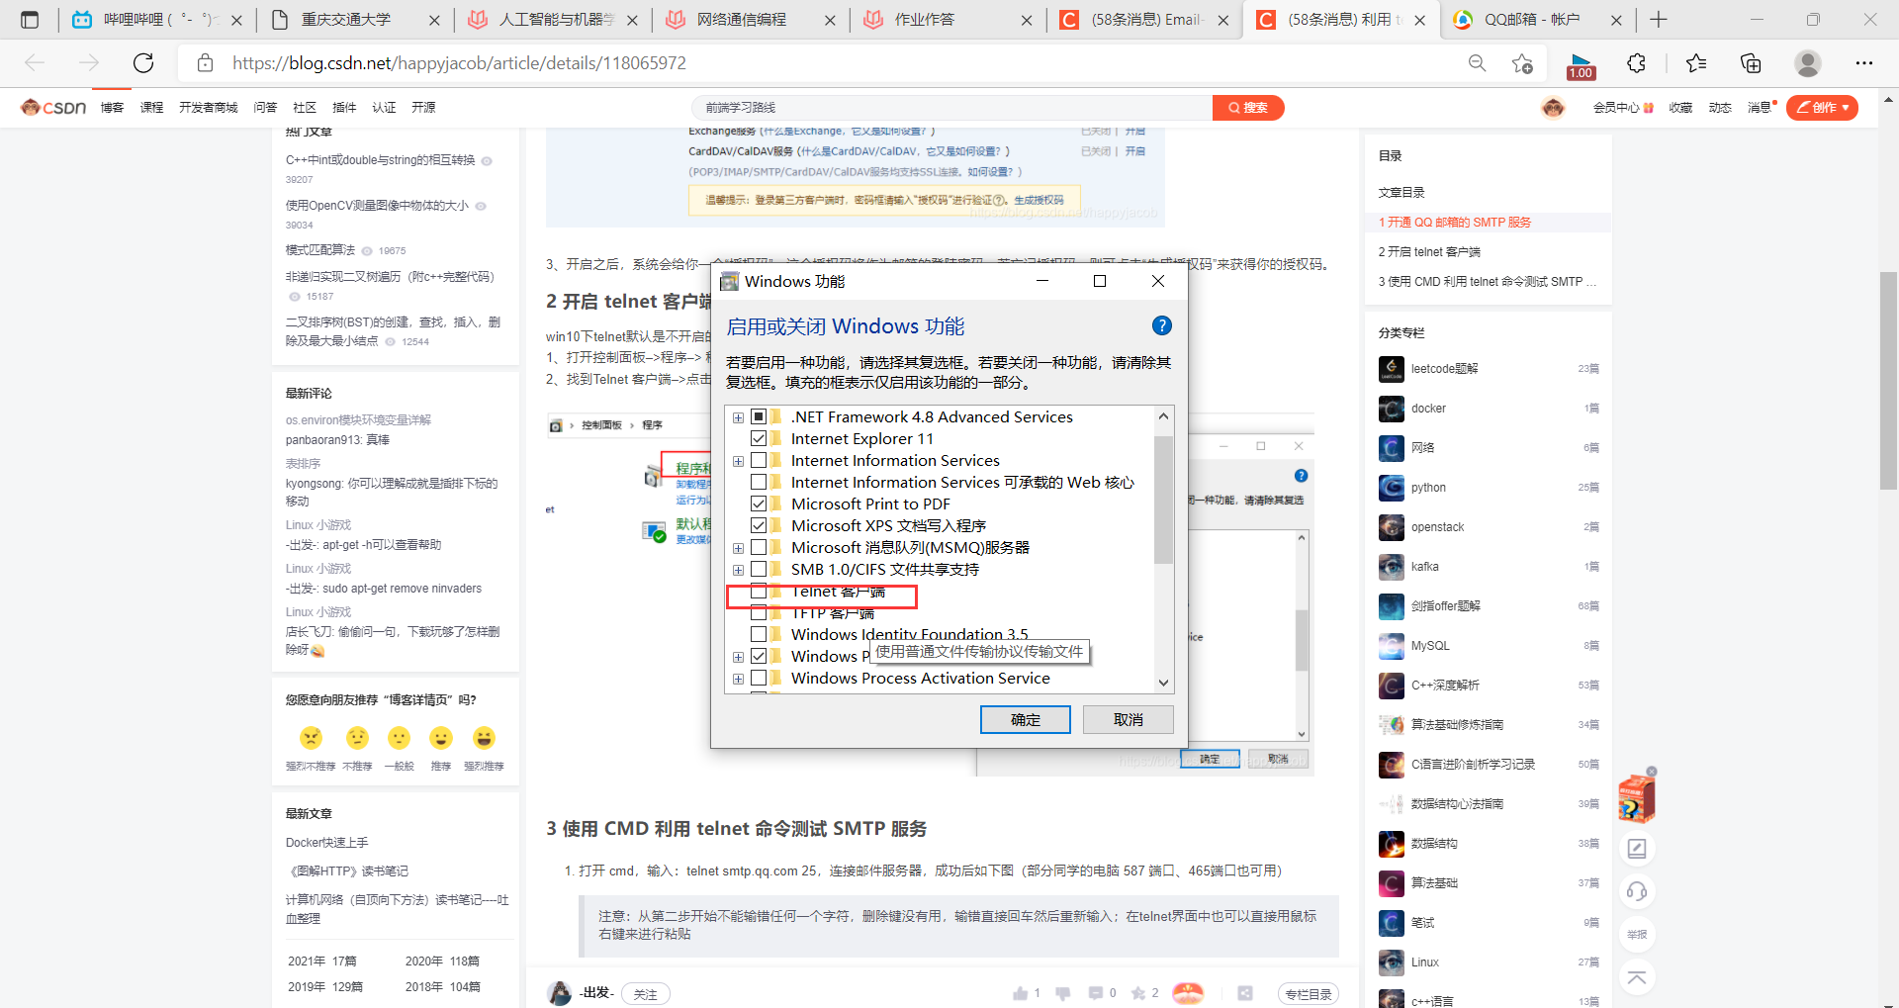Check Microsoft 消息队列(MSMQ)服务器 checkbox

coord(759,547)
